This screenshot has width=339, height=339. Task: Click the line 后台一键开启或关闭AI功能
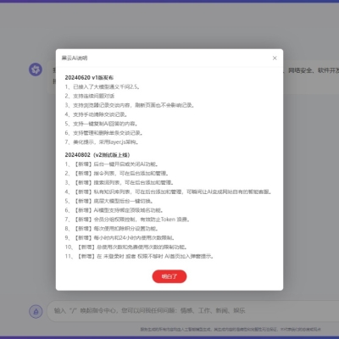coord(111,164)
